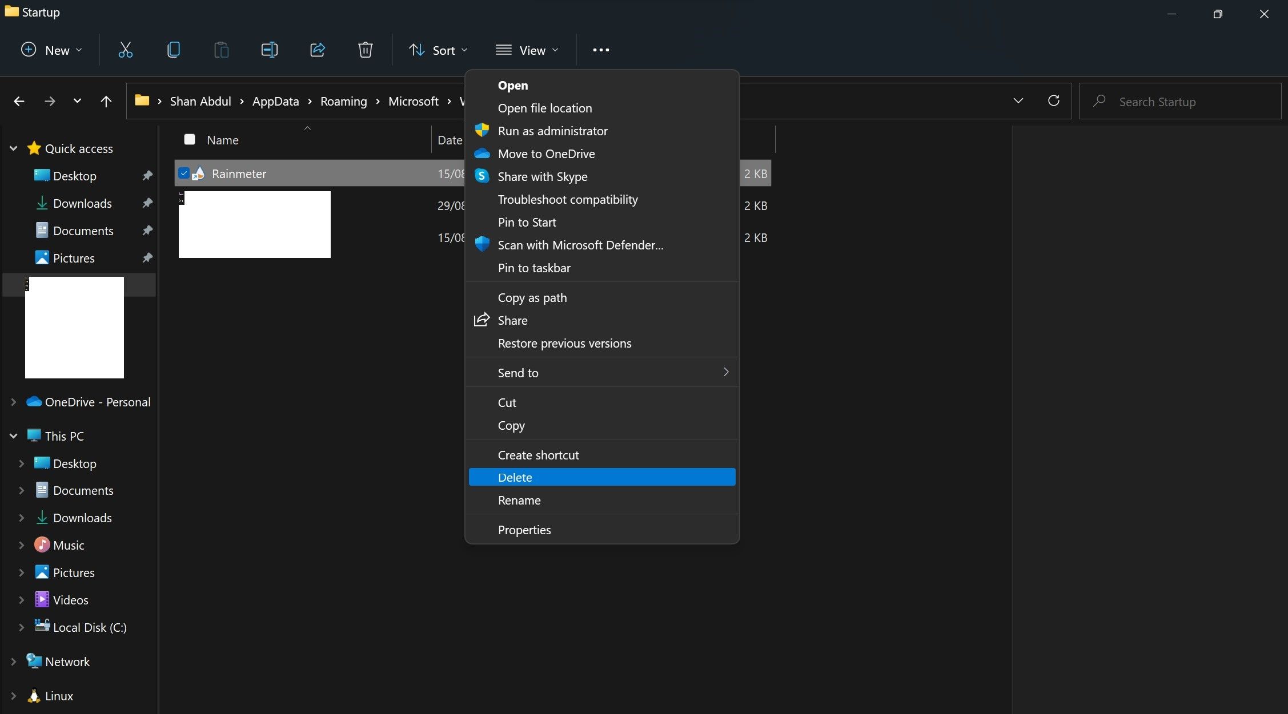Open the Send to submenu
1288x714 pixels.
(602, 373)
